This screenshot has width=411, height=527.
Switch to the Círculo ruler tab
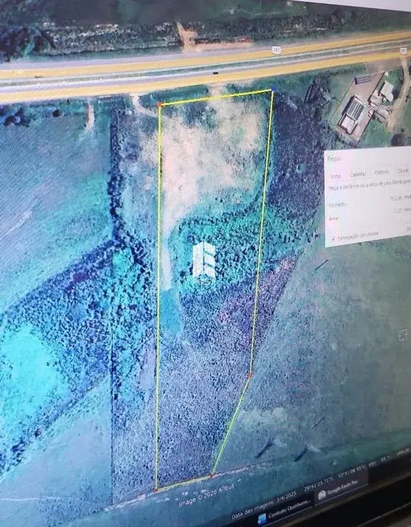[403, 170]
